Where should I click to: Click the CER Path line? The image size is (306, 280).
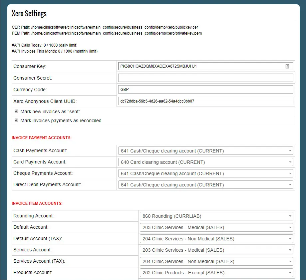[x=105, y=27]
